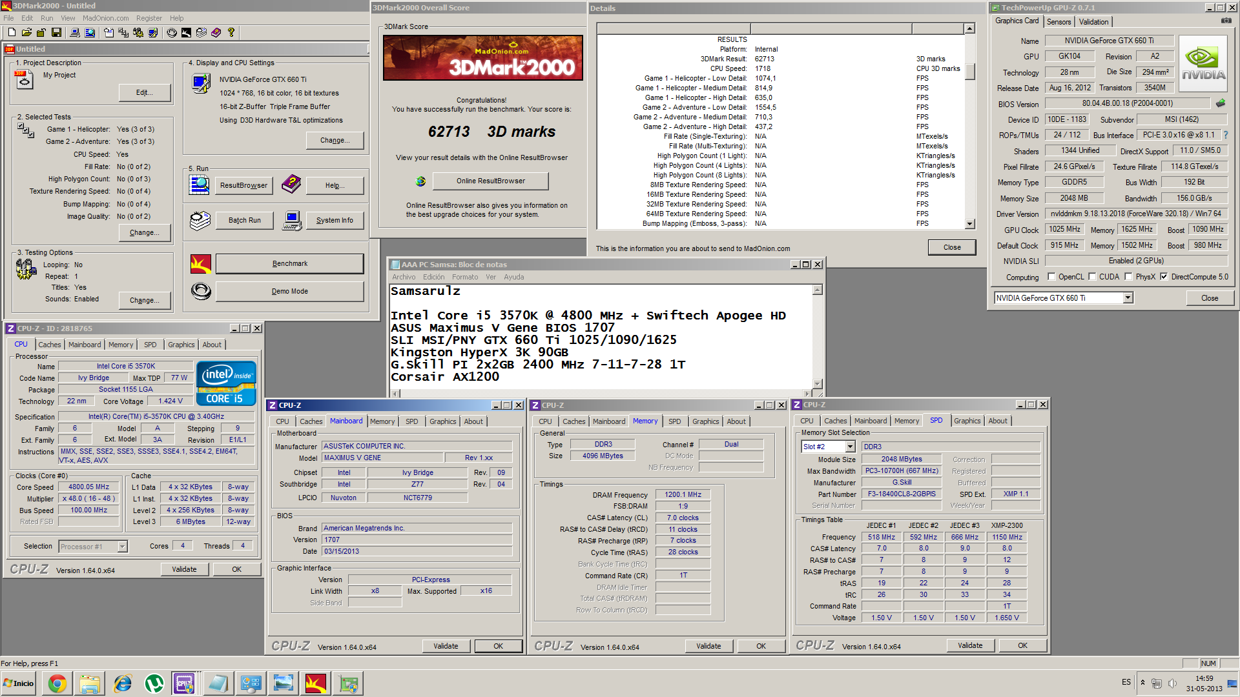This screenshot has height=697, width=1240.
Task: Click Open project folder icon in 3DMark toolbar
Action: 26,32
